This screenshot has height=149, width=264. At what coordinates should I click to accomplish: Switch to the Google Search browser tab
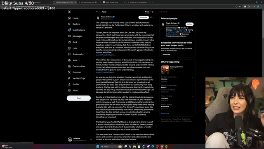point(114,2)
